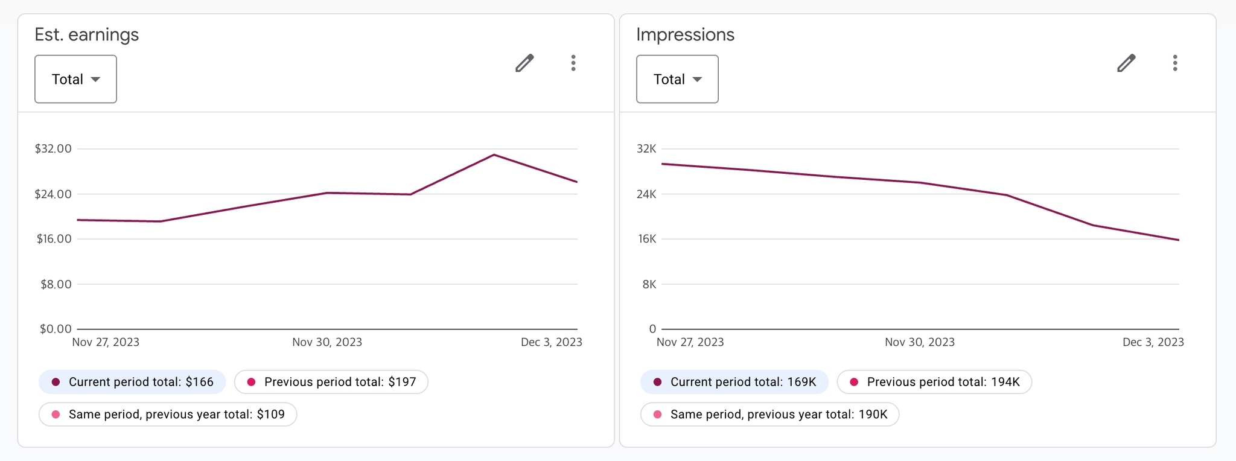Toggle impressions Same period, previous year: 190K
Viewport: 1236px width, 461px height.
tap(769, 415)
